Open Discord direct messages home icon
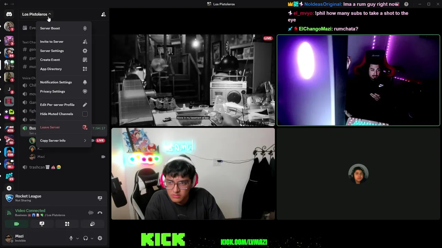The height and width of the screenshot is (248, 442). (x=9, y=14)
